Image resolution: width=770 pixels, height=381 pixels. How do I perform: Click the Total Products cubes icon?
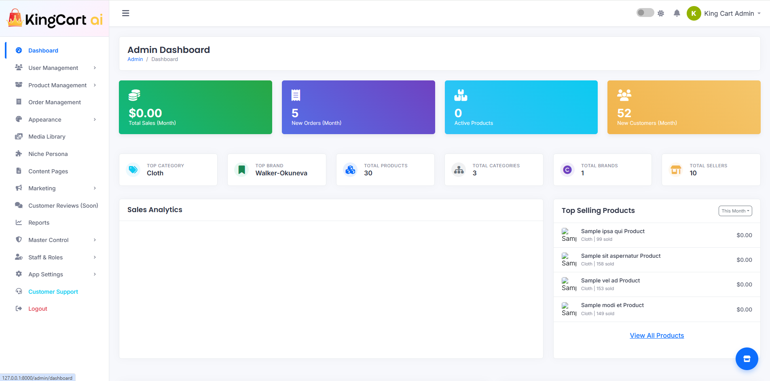click(x=350, y=170)
